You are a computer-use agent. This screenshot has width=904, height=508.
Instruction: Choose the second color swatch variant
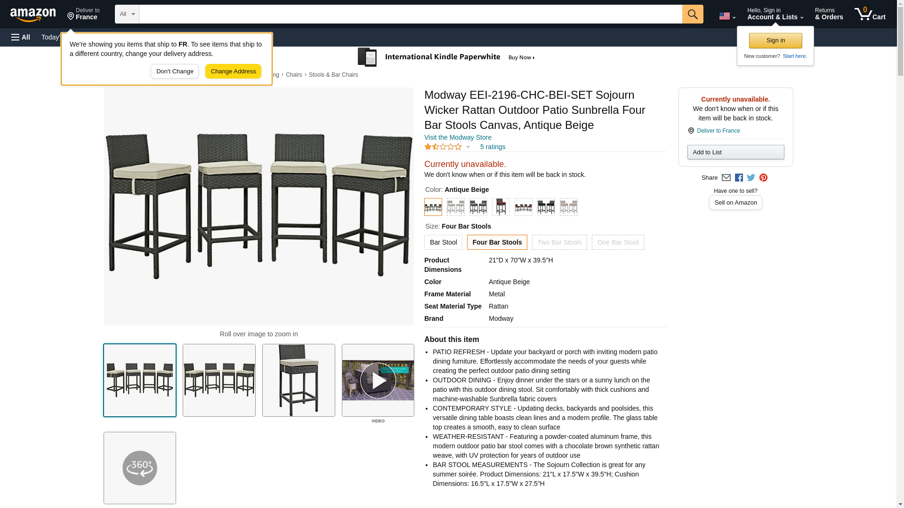tap(455, 207)
